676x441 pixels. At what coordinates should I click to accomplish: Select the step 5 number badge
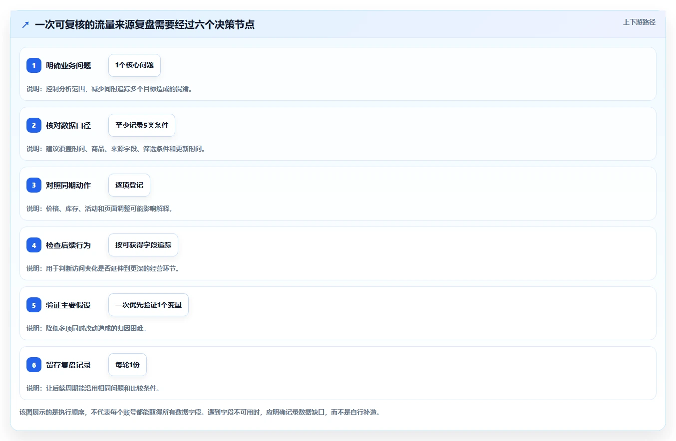[34, 305]
